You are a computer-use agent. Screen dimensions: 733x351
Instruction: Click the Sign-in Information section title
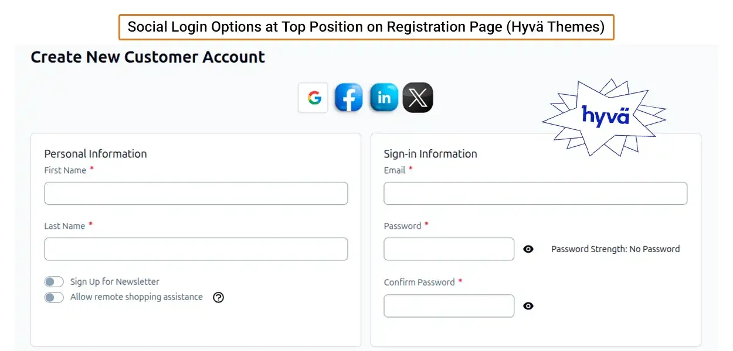(430, 154)
